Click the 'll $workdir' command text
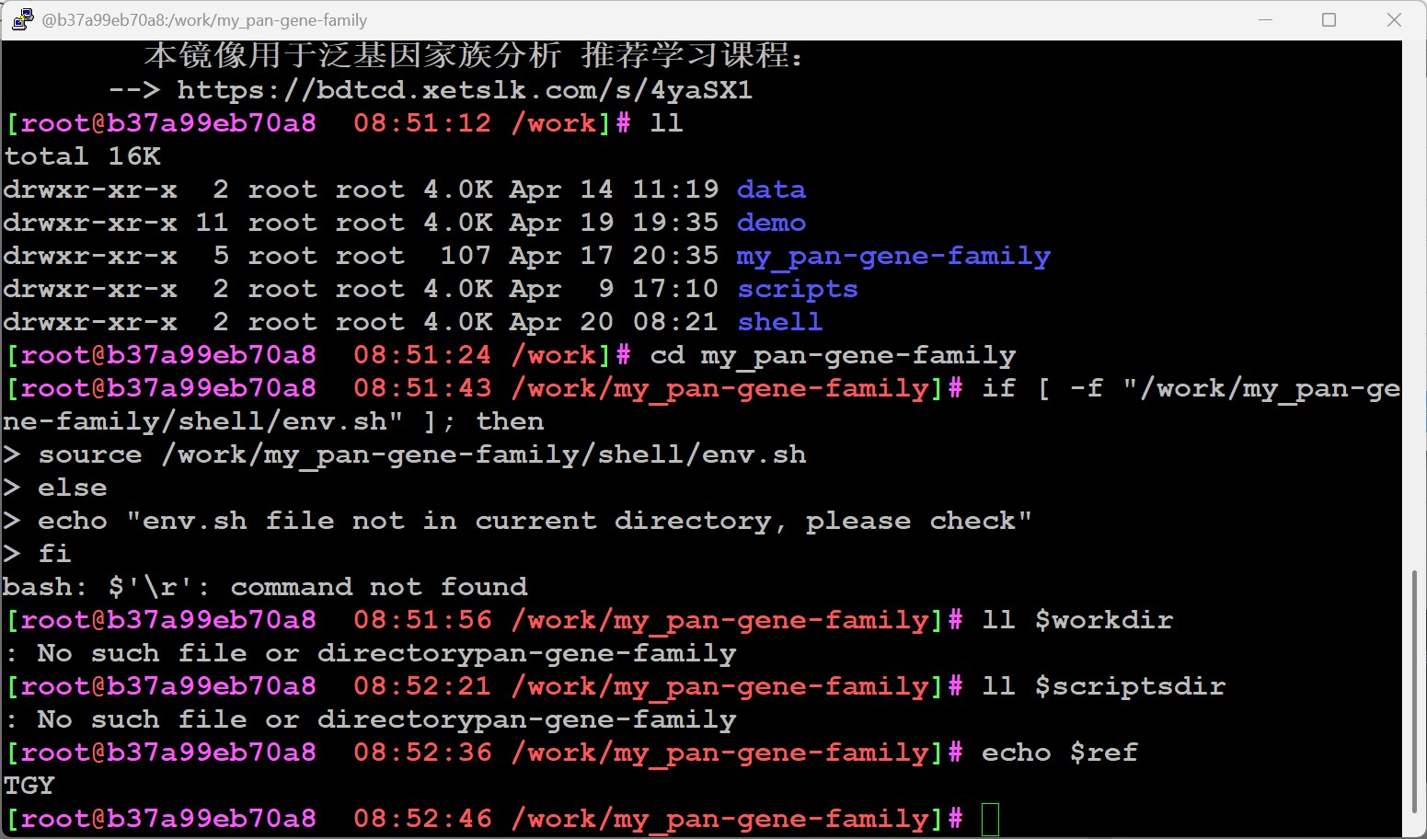This screenshot has height=839, width=1427. tap(1076, 620)
